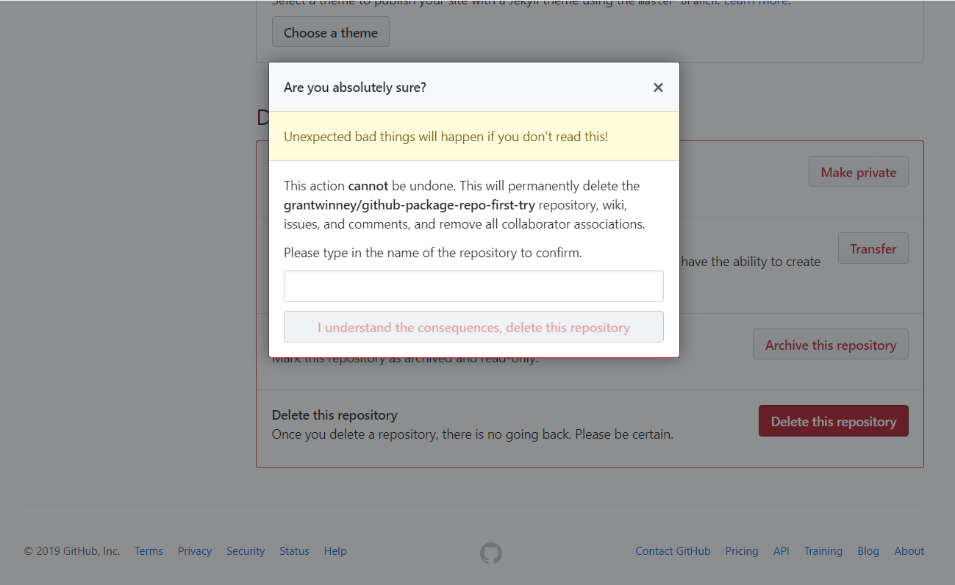Click the Choose a theme button
The width and height of the screenshot is (955, 585).
pos(330,32)
